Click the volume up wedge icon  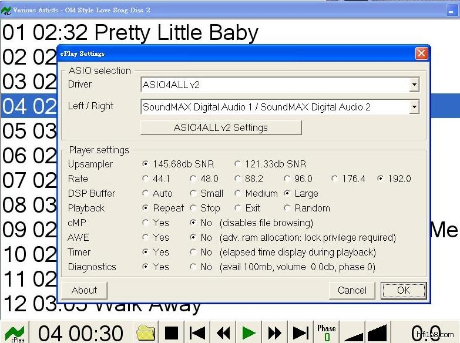(377, 332)
